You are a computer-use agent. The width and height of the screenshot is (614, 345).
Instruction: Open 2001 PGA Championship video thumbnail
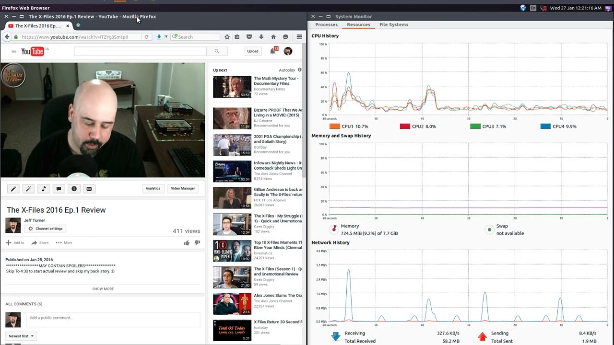[x=232, y=145]
